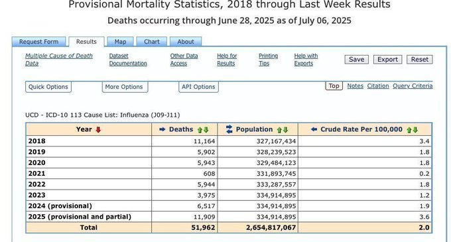Click crude rate value 0.2
The width and height of the screenshot is (451, 242).
coord(424,174)
